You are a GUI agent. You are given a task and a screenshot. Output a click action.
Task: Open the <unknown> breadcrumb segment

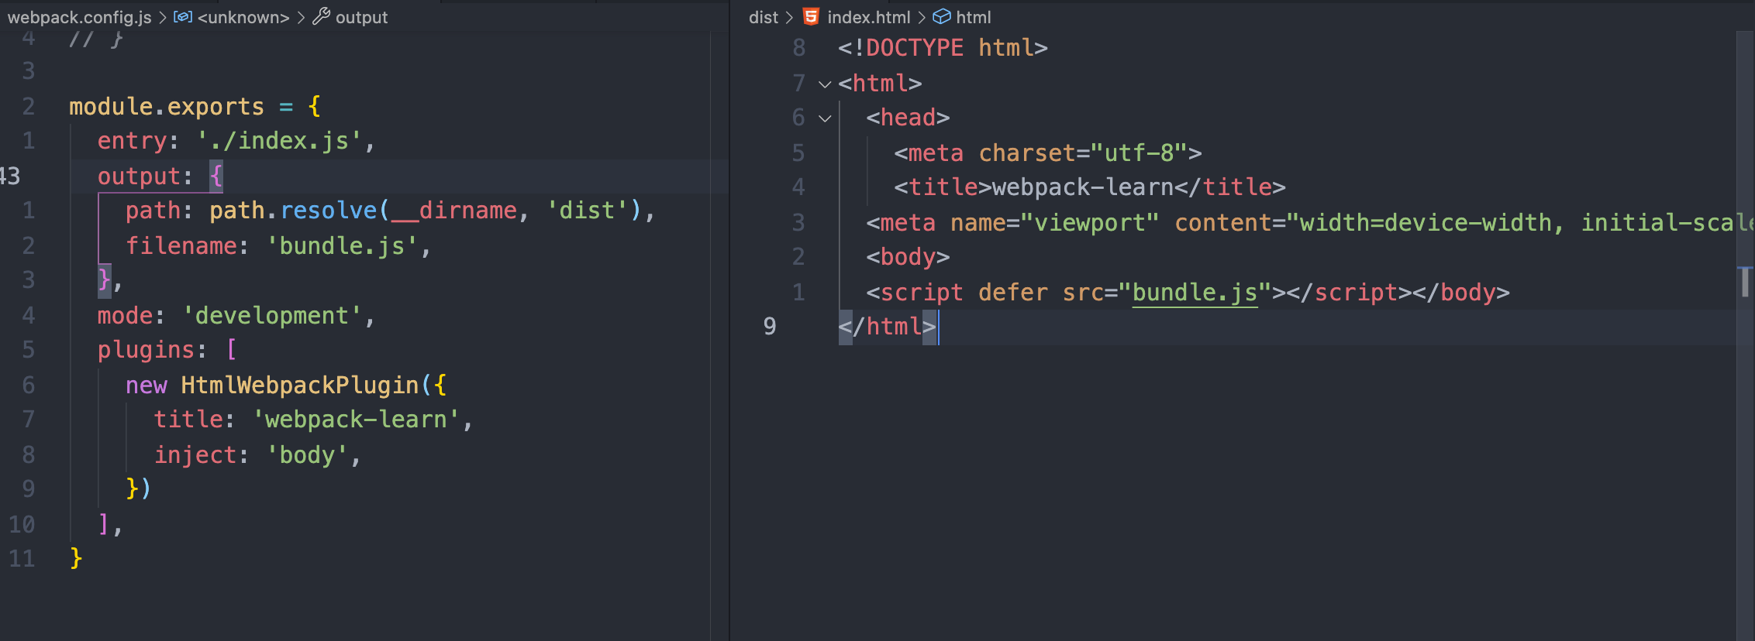coord(243,17)
